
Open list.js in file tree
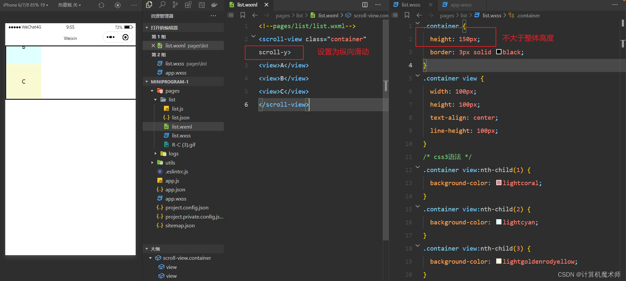[178, 109]
